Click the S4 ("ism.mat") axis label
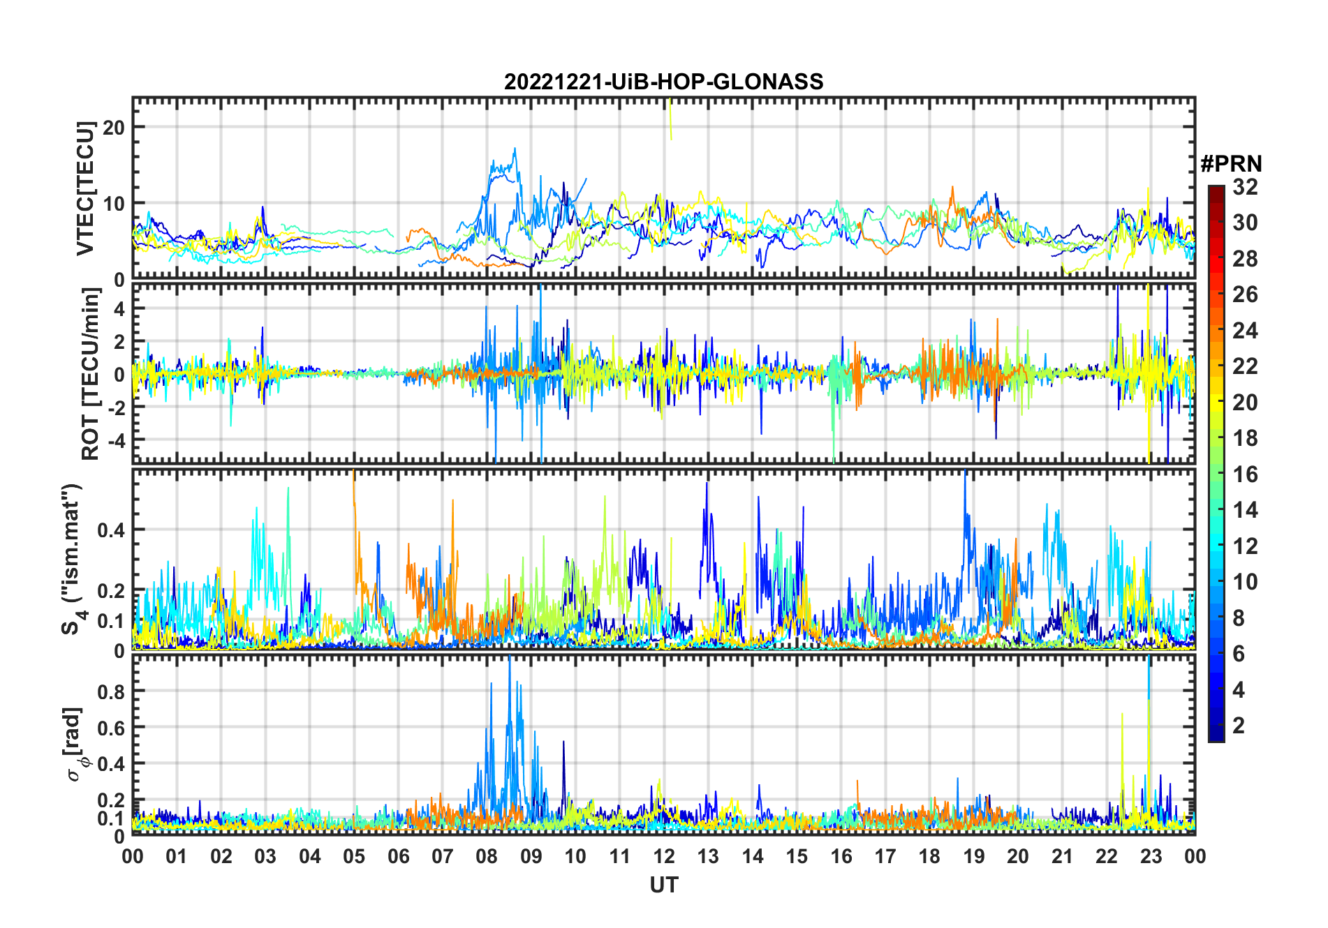The image size is (1328, 928). (x=74, y=559)
